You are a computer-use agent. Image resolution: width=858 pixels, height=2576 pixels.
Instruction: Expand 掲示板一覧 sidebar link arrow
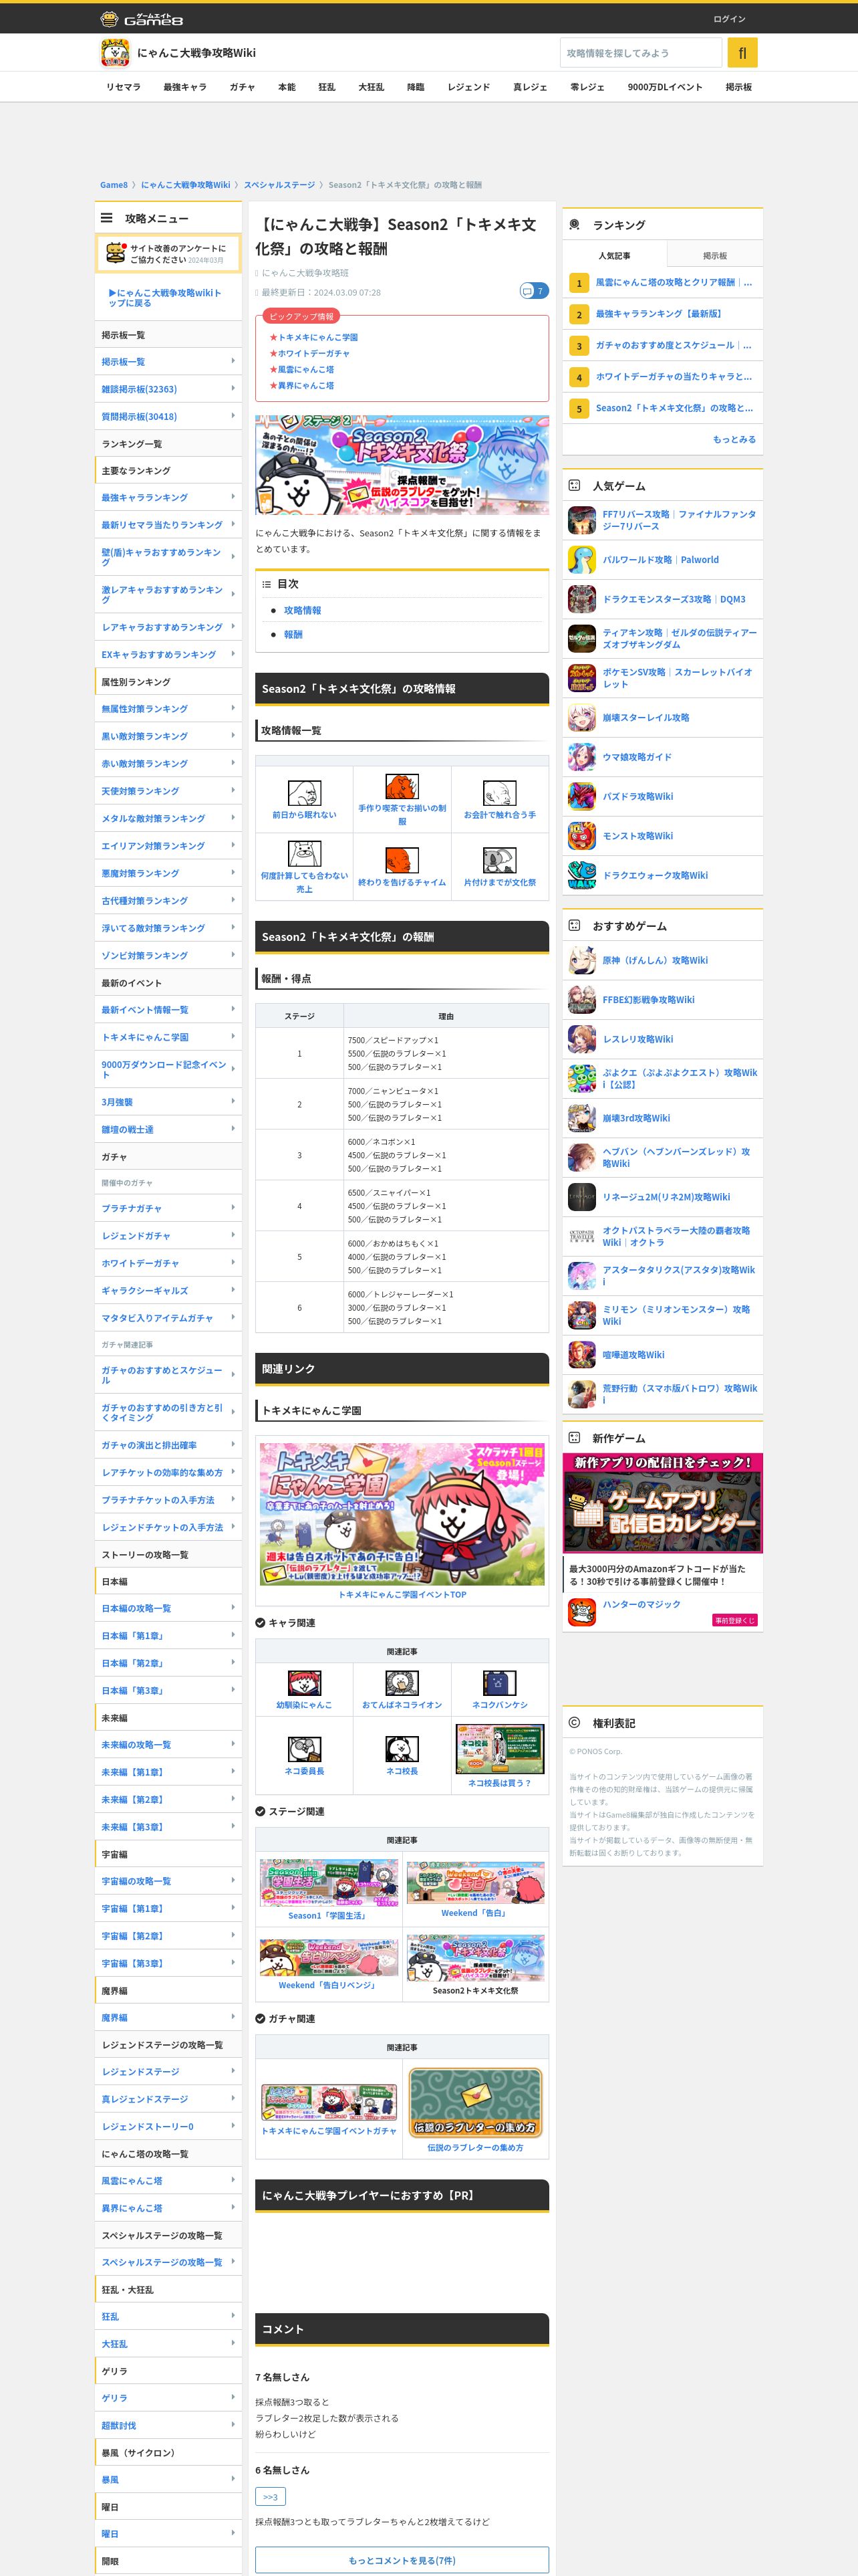click(x=233, y=361)
